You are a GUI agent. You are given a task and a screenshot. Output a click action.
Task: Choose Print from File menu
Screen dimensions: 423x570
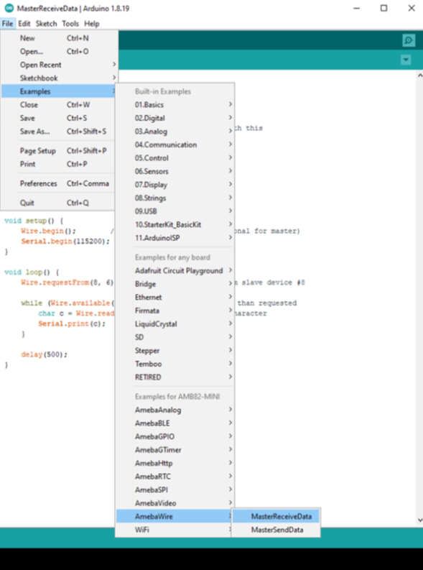pos(58,164)
